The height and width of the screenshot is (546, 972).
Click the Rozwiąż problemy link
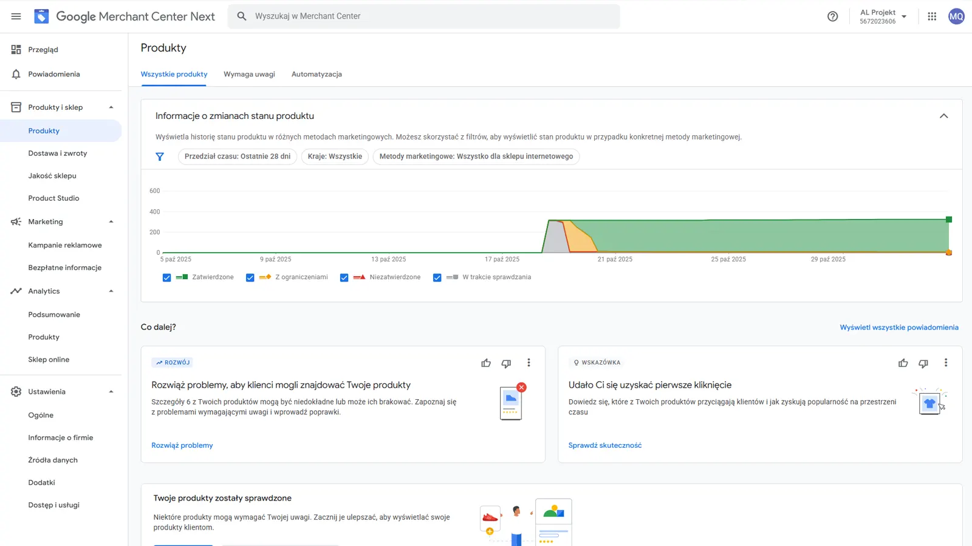(x=182, y=445)
